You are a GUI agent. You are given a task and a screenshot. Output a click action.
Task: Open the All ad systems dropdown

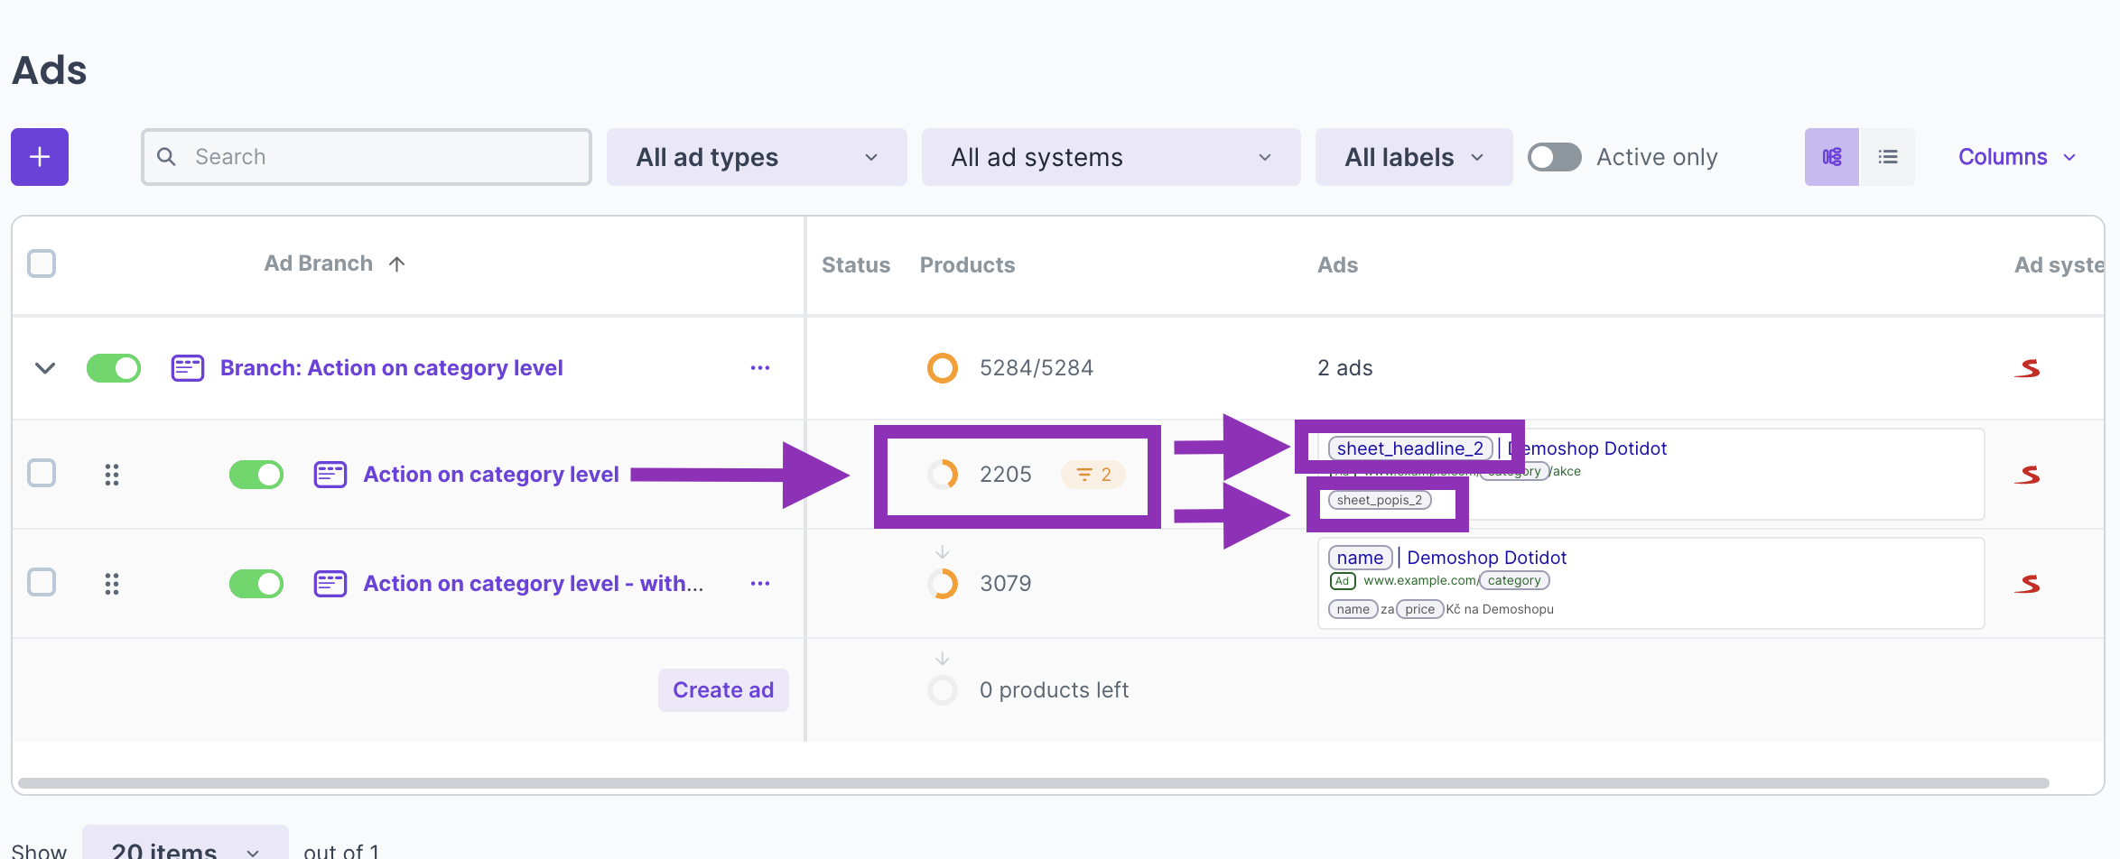[x=1110, y=157]
